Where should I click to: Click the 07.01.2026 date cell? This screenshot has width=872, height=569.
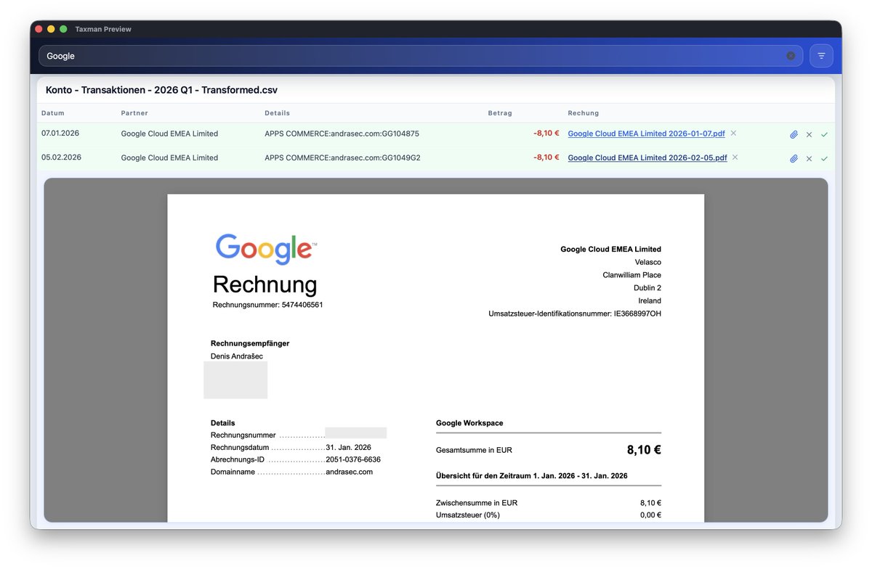point(60,134)
